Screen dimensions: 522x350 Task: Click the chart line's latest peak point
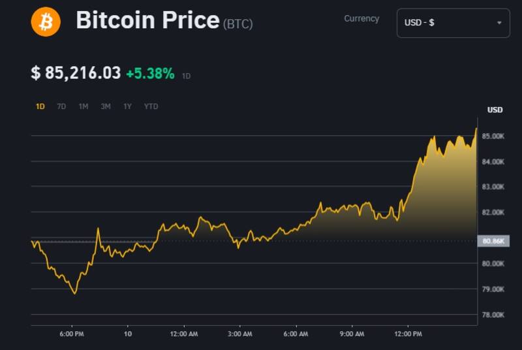pos(476,129)
